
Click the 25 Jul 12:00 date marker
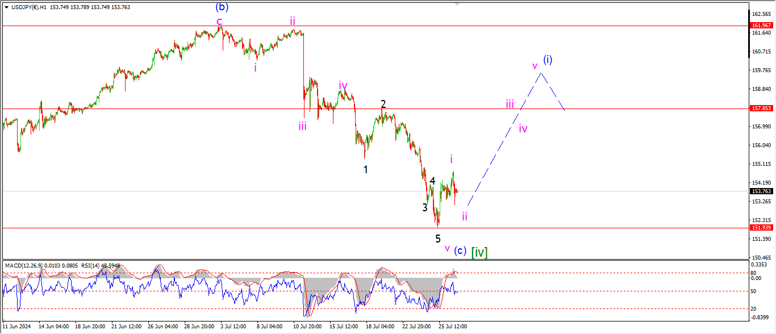pos(453,327)
